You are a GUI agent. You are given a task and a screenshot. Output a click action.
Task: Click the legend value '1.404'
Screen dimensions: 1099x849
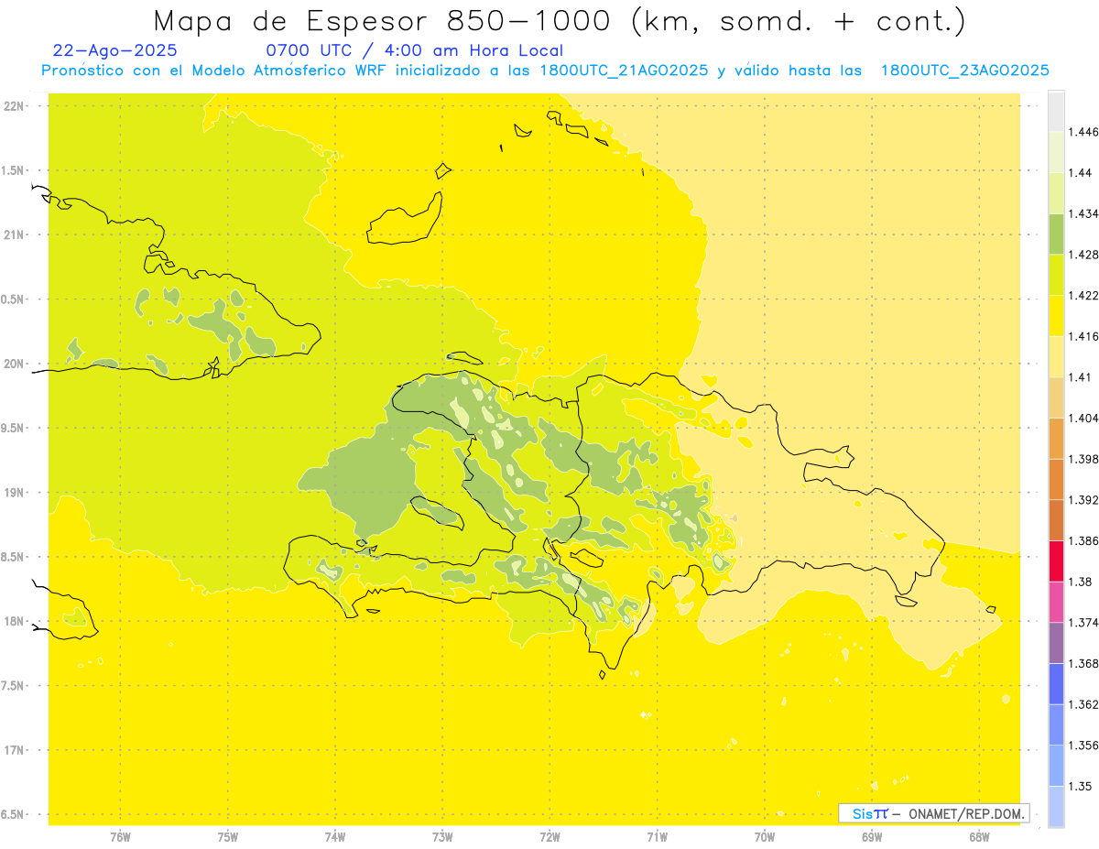pyautogui.click(x=1084, y=418)
